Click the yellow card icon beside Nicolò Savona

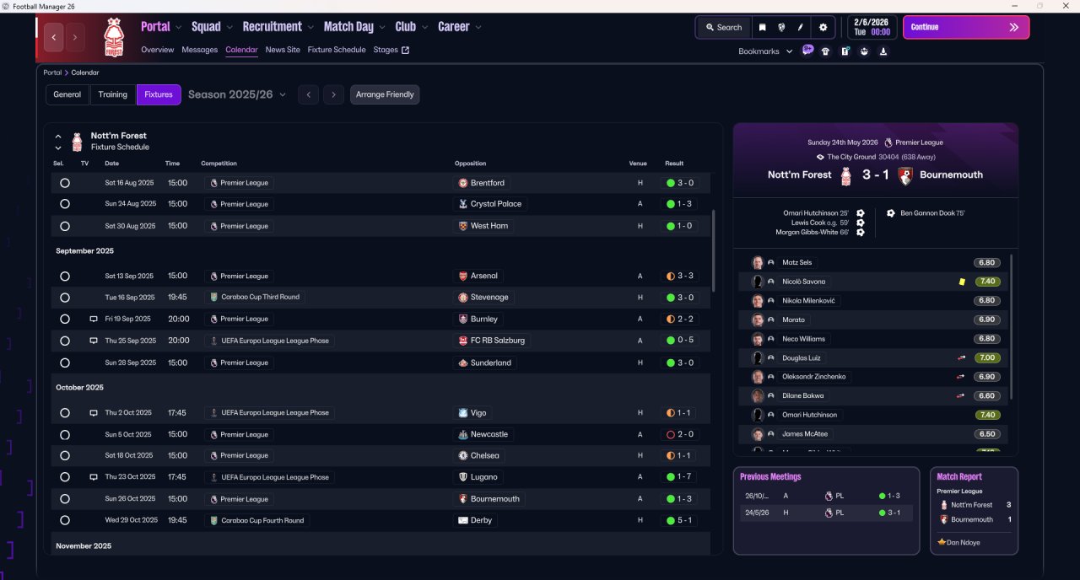tap(962, 282)
